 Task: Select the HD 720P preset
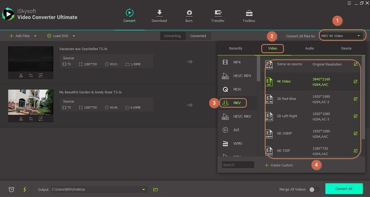(x=311, y=151)
